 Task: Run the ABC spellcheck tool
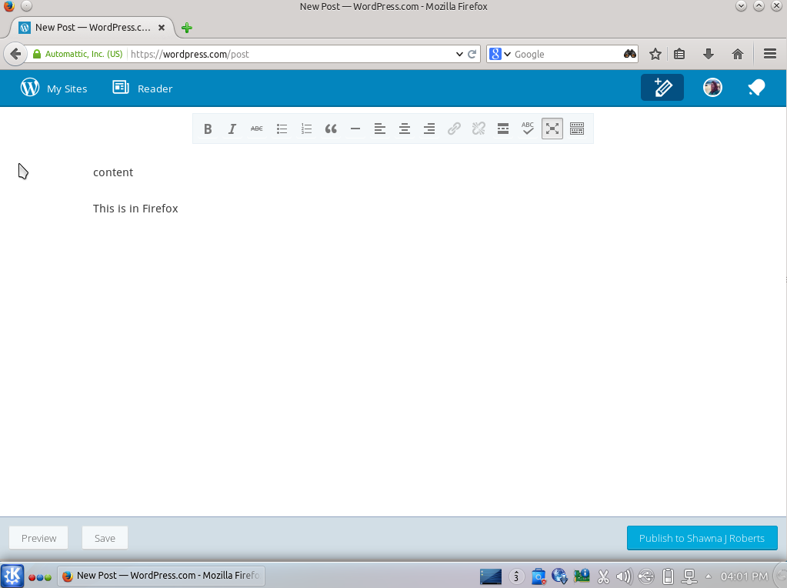(528, 129)
